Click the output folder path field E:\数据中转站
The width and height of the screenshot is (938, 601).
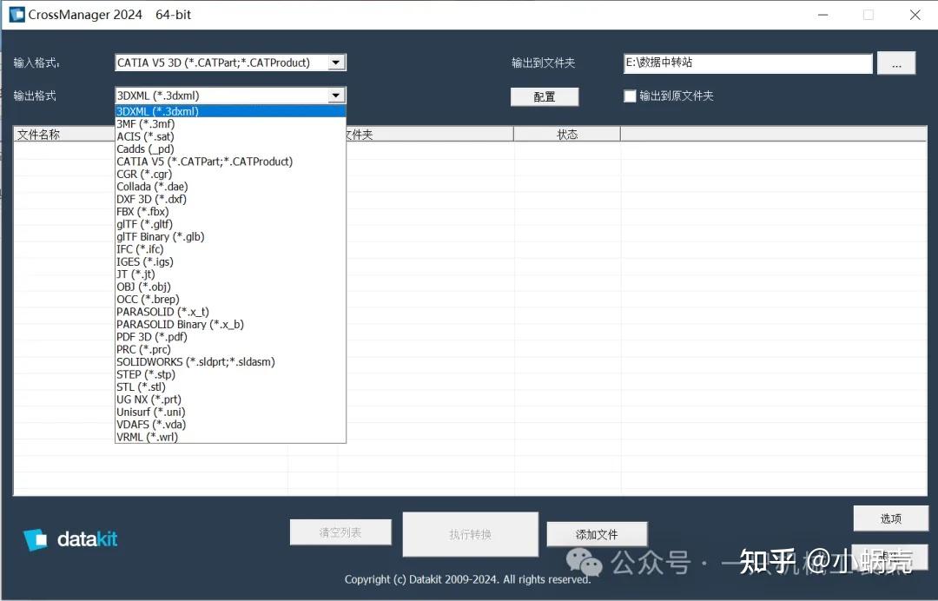[x=747, y=63]
